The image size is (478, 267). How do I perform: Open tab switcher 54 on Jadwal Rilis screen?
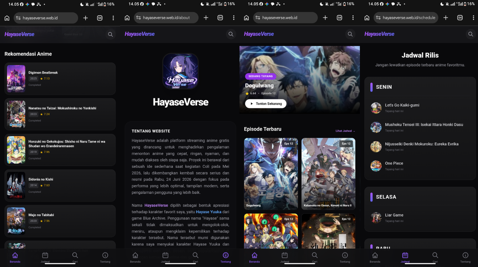tap(460, 18)
